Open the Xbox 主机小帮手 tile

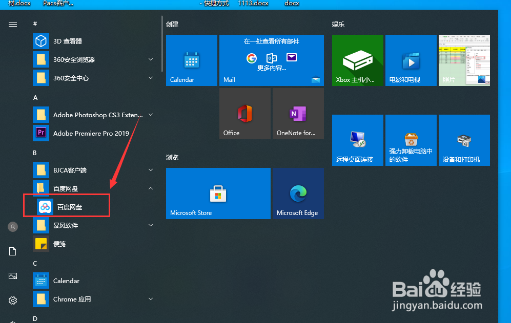[x=358, y=60]
